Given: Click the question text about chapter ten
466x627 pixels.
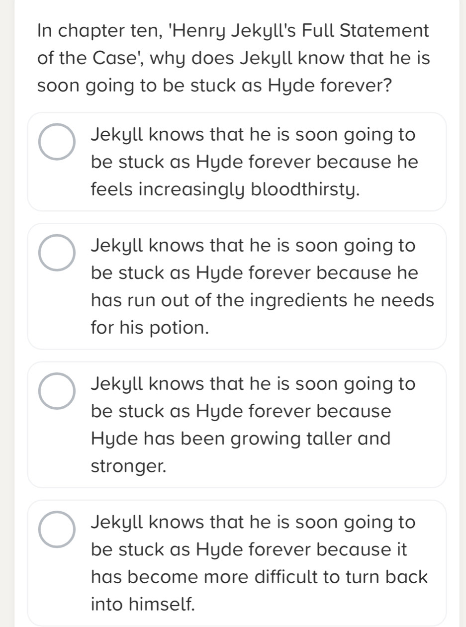Looking at the screenshot, I should point(233,58).
